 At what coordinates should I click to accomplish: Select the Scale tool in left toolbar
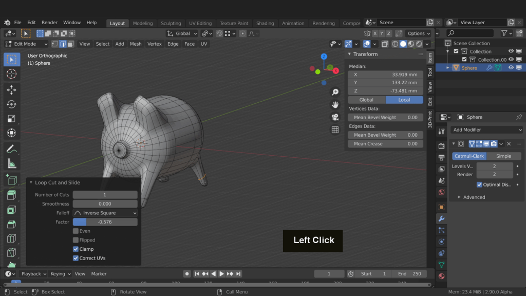(x=11, y=119)
